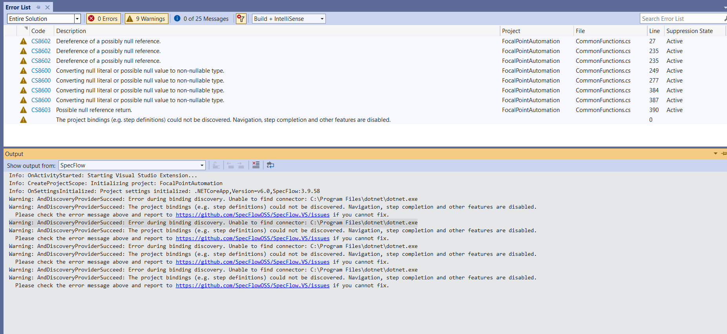
Task: Click the Clear All output icon
Action: coord(256,165)
